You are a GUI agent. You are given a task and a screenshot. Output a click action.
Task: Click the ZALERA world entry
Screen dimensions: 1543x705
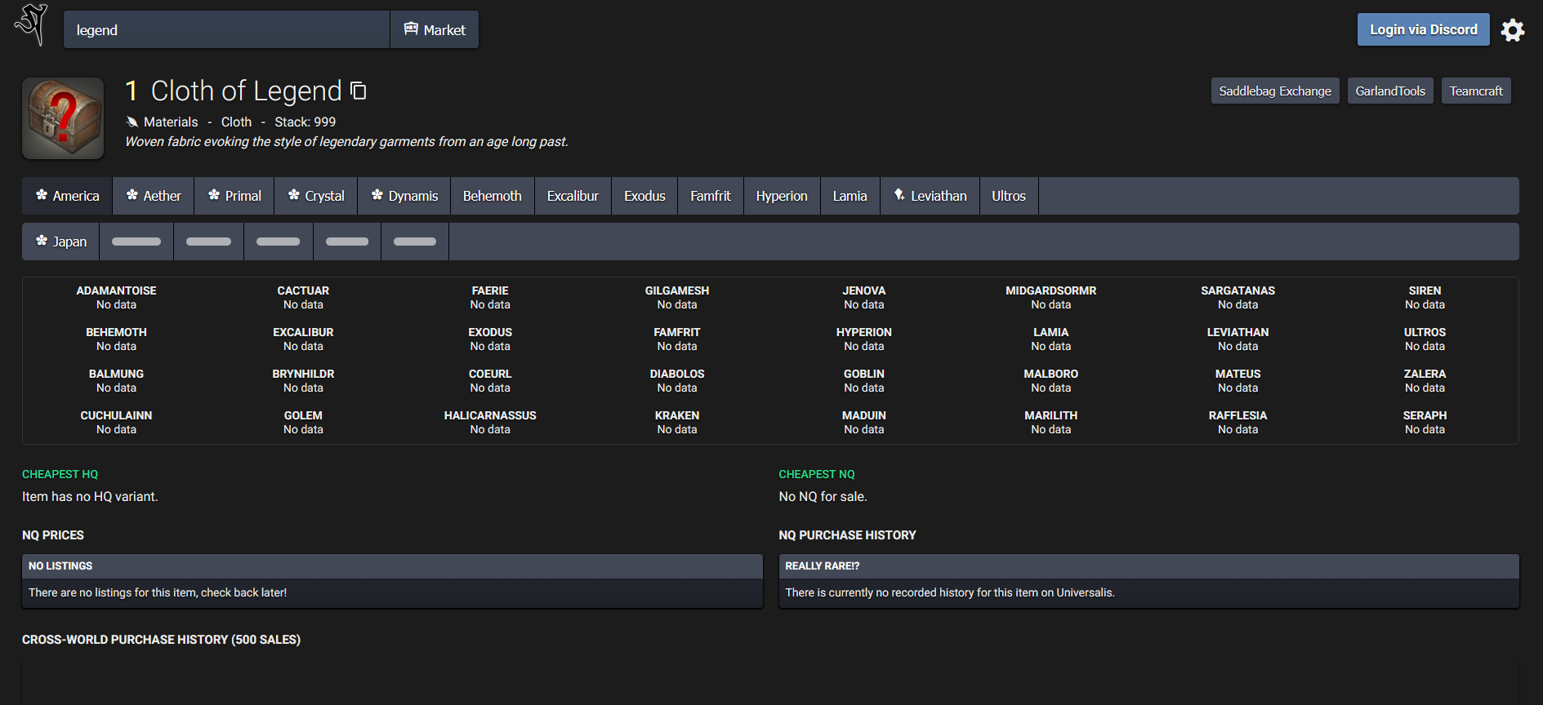pyautogui.click(x=1425, y=380)
